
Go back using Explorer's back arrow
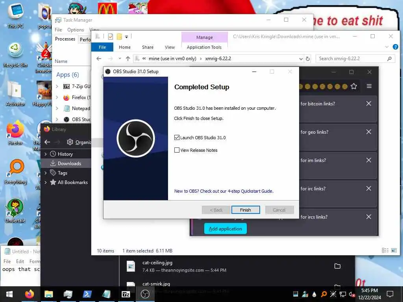[99, 59]
